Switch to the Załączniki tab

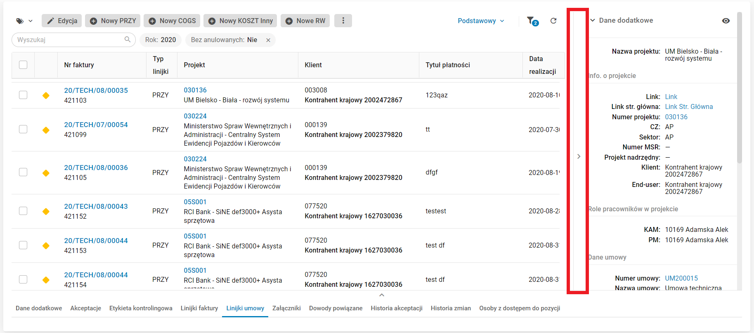point(286,308)
